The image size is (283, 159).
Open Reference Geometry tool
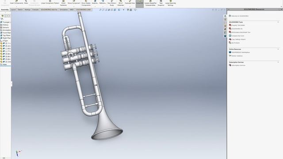103,2
